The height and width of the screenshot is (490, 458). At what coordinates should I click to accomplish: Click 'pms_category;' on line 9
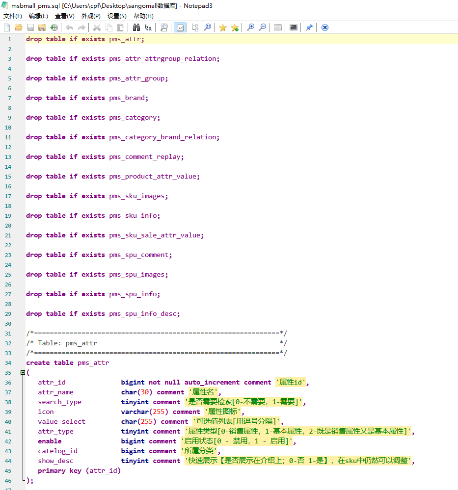pos(135,118)
